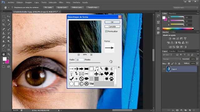The image size is (200, 112).
Task: Select the Blur drop tool
Action: tap(3, 41)
